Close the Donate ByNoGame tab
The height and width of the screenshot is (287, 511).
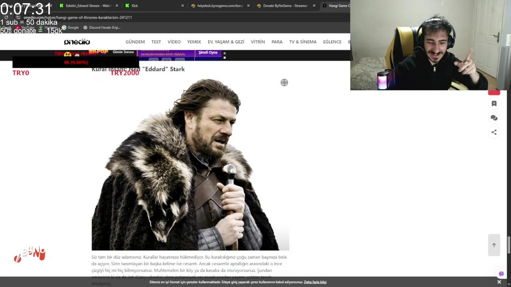[x=314, y=6]
